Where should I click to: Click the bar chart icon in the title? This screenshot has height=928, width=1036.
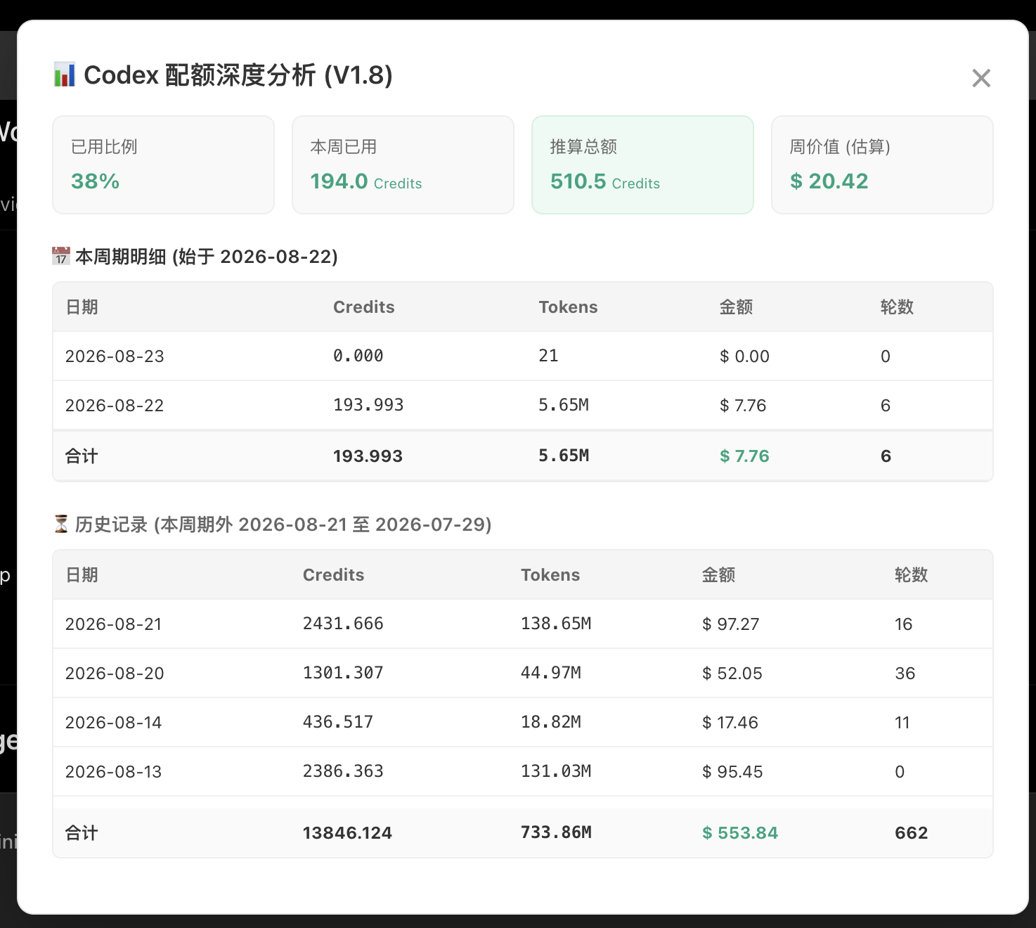tap(65, 75)
